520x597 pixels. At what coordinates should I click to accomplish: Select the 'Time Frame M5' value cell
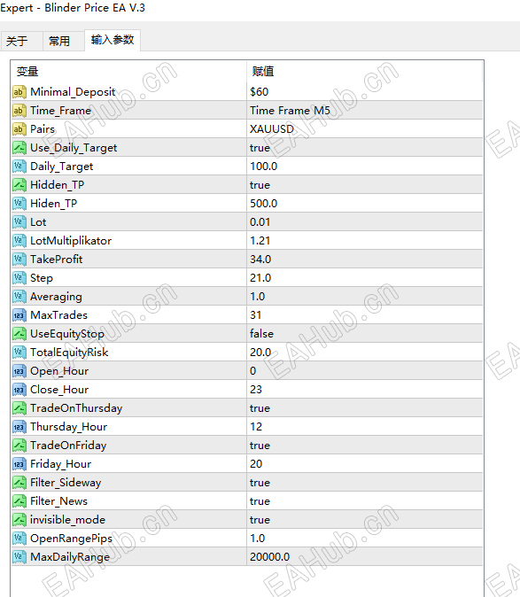tap(365, 111)
